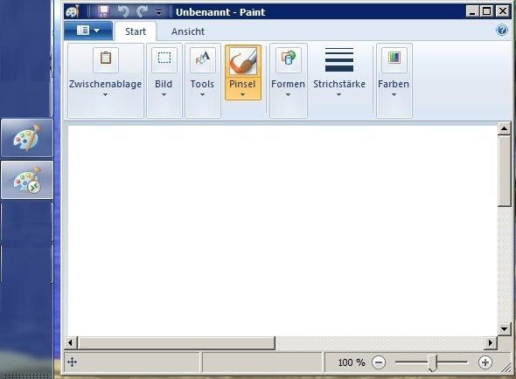Open the Paint remote session taskbar button
516x379 pixels.
click(27, 180)
